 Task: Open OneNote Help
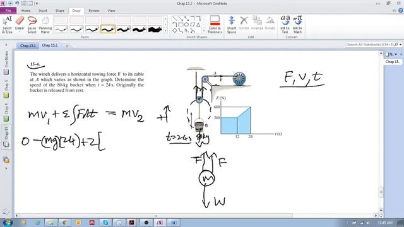coord(401,11)
